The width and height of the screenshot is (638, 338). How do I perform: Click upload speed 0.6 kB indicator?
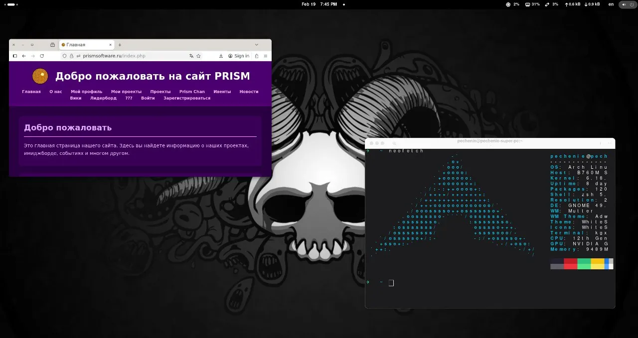click(573, 4)
